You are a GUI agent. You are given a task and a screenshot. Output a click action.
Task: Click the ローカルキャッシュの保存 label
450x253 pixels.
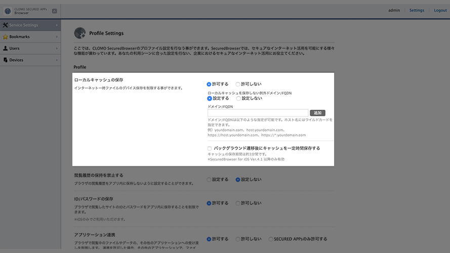pos(99,80)
